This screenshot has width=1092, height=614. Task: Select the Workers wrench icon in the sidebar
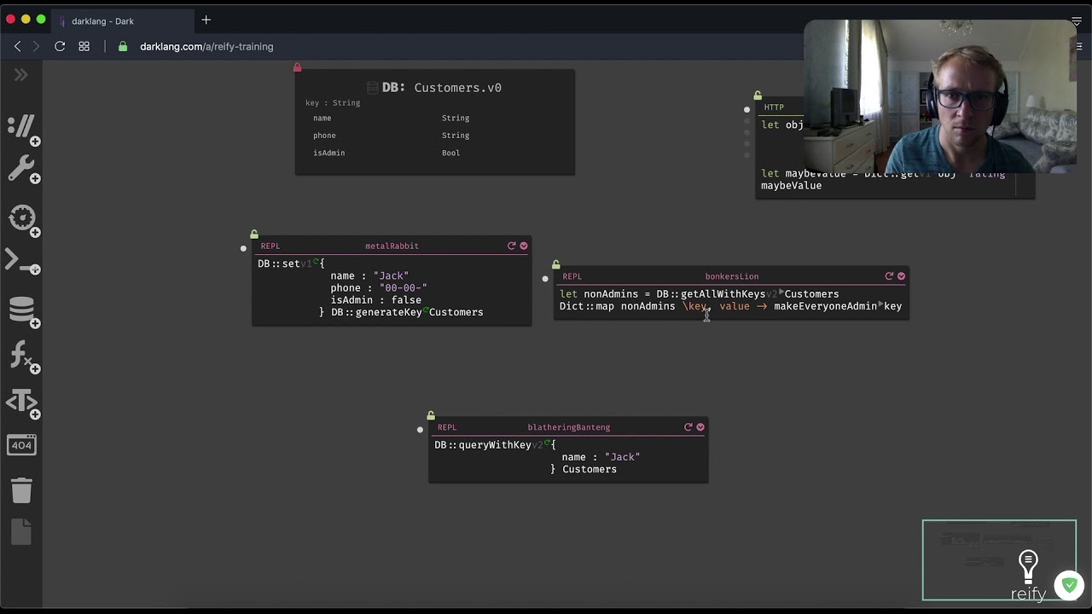(x=20, y=168)
